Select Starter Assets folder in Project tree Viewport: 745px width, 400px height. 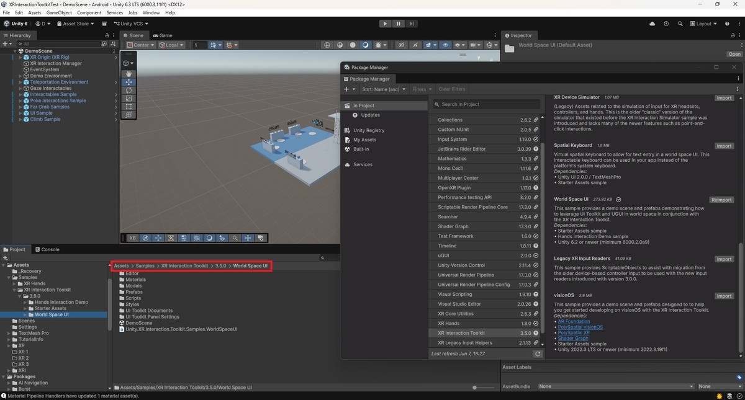(50, 308)
